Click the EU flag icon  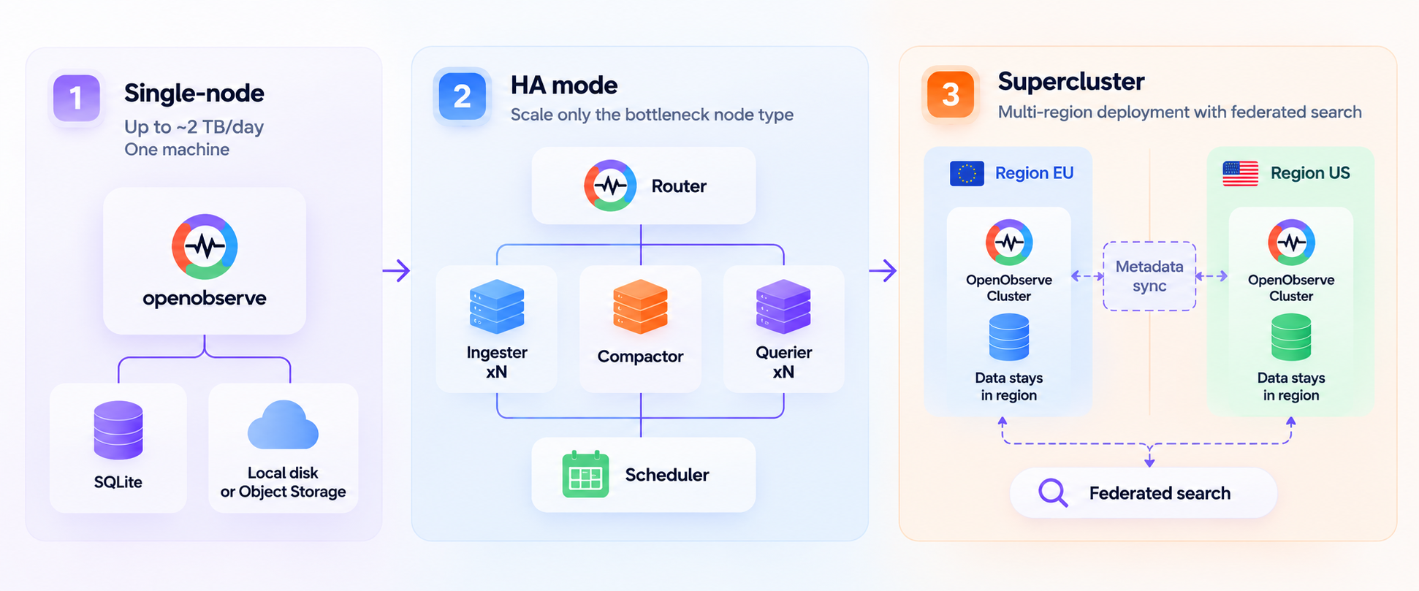pos(967,174)
